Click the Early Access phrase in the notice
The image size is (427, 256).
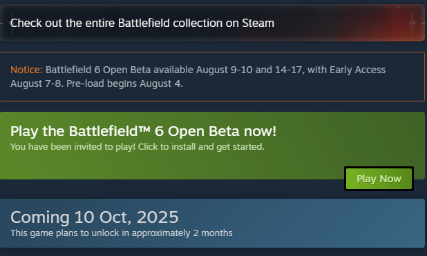click(357, 70)
